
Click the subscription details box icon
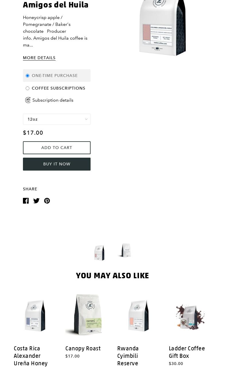(x=28, y=100)
